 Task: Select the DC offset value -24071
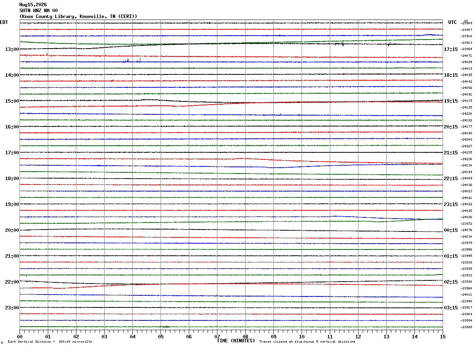coord(467,56)
